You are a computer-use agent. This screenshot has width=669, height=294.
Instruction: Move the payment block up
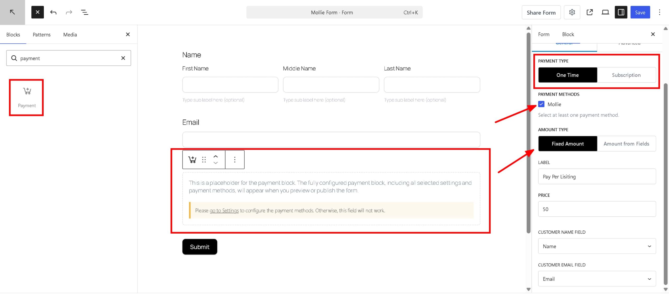coord(216,156)
